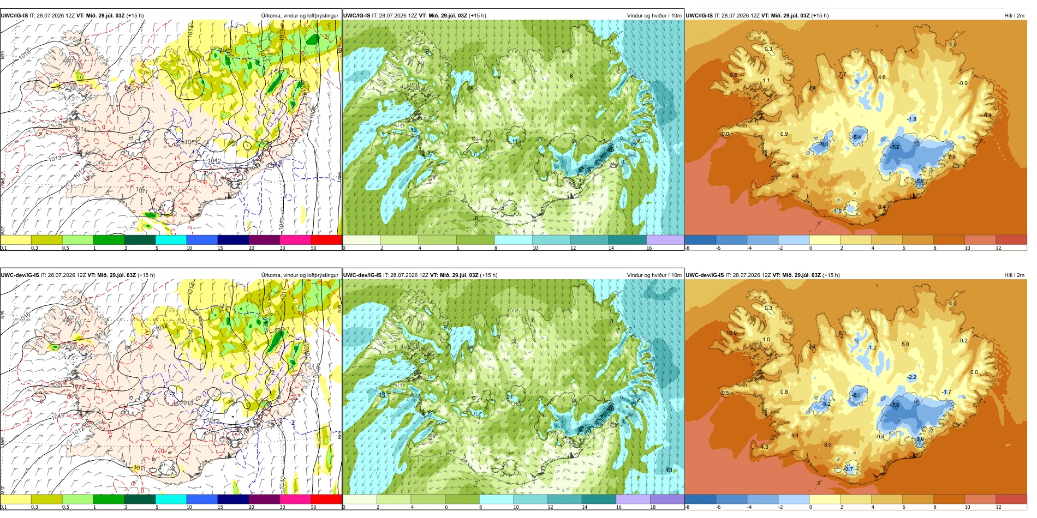1037x518 pixels.
Task: Click the UWC-dev/IG-IS header above bottom precipitation map
Action: [20, 275]
